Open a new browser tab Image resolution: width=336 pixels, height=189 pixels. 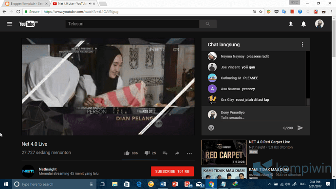[103, 4]
